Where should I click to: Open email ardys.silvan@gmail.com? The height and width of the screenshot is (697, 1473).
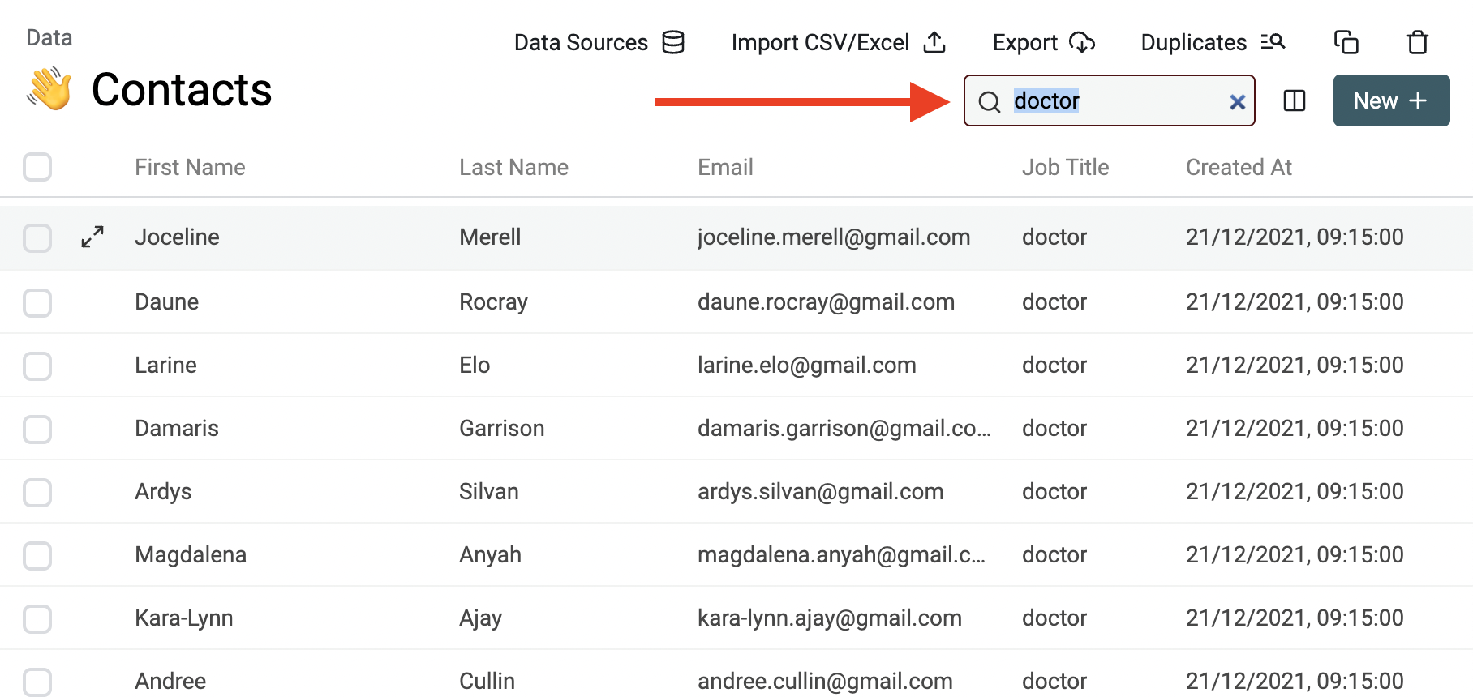820,491
